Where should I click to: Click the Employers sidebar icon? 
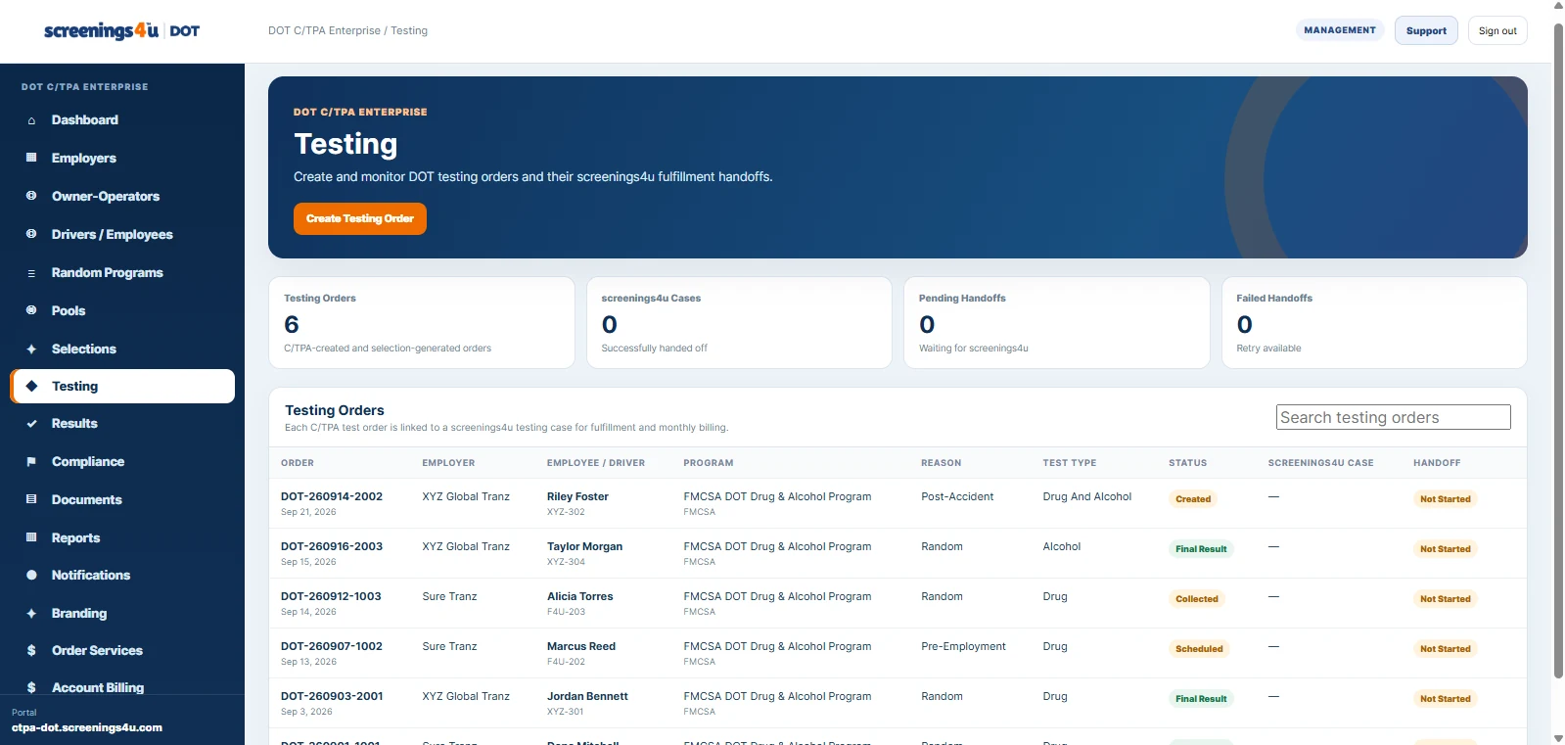pyautogui.click(x=31, y=158)
